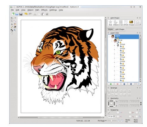147x127 pixels.
Task: Collapse the Layer tree item
Action: (109, 37)
